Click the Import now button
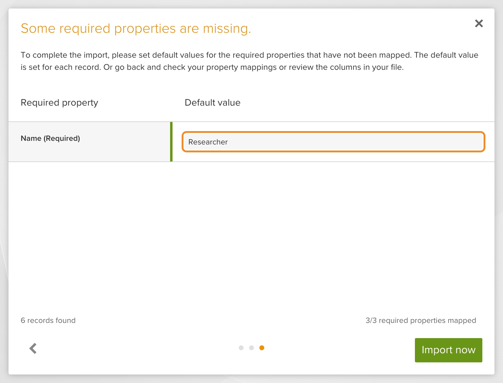 click(448, 350)
